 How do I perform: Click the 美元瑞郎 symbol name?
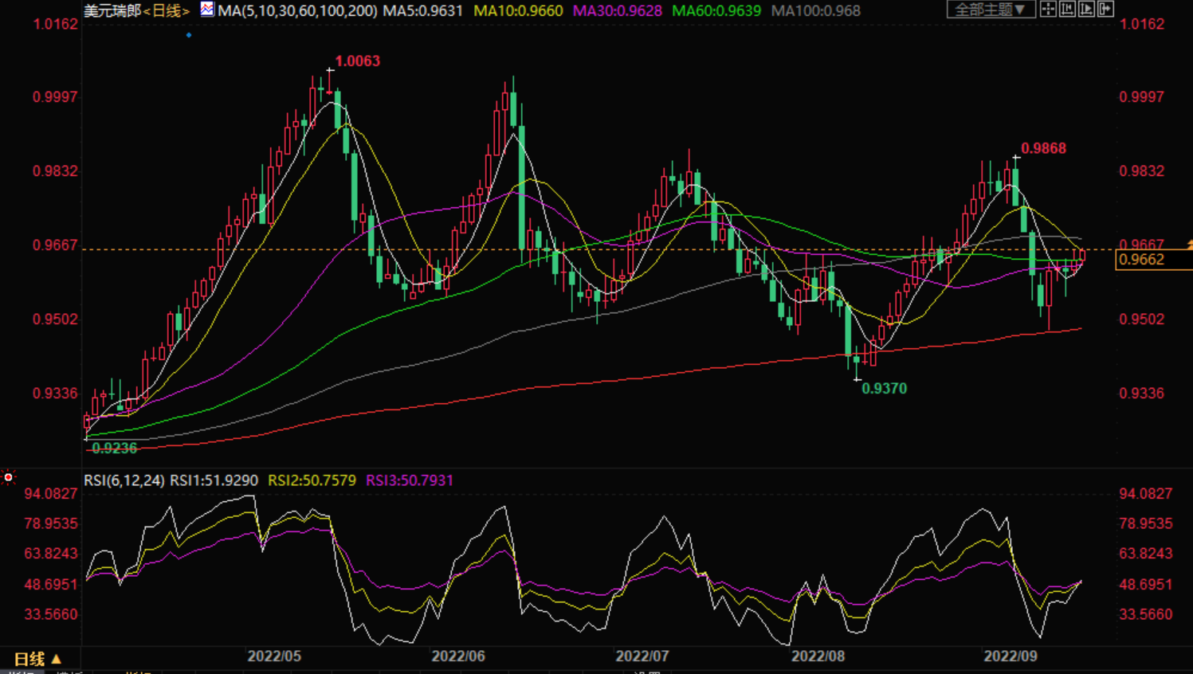pyautogui.click(x=112, y=11)
